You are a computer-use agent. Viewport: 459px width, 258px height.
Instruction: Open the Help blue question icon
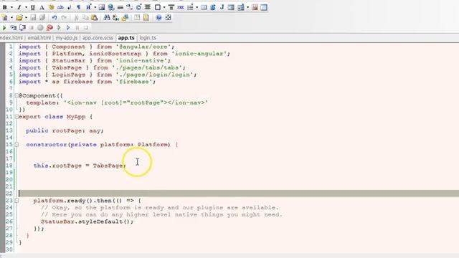pyautogui.click(x=158, y=17)
